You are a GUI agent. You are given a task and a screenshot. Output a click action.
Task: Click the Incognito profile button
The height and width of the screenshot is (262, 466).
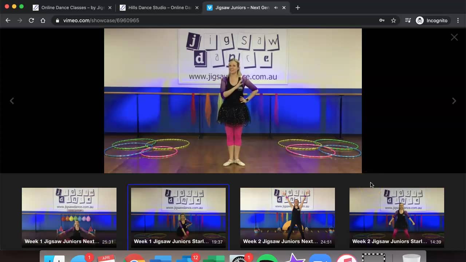pos(432,20)
